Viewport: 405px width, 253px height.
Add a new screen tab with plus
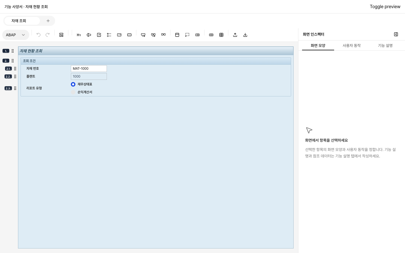coord(48,21)
